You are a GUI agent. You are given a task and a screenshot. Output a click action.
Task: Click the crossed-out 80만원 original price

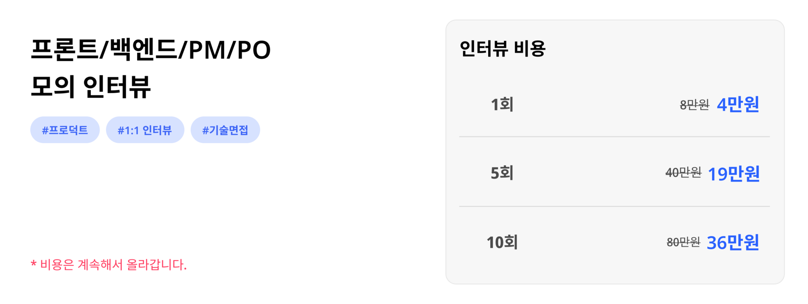pos(683,242)
